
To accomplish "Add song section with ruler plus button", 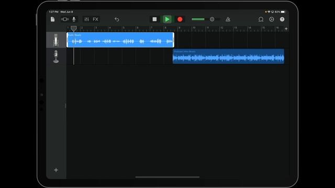I will pos(286,29).
